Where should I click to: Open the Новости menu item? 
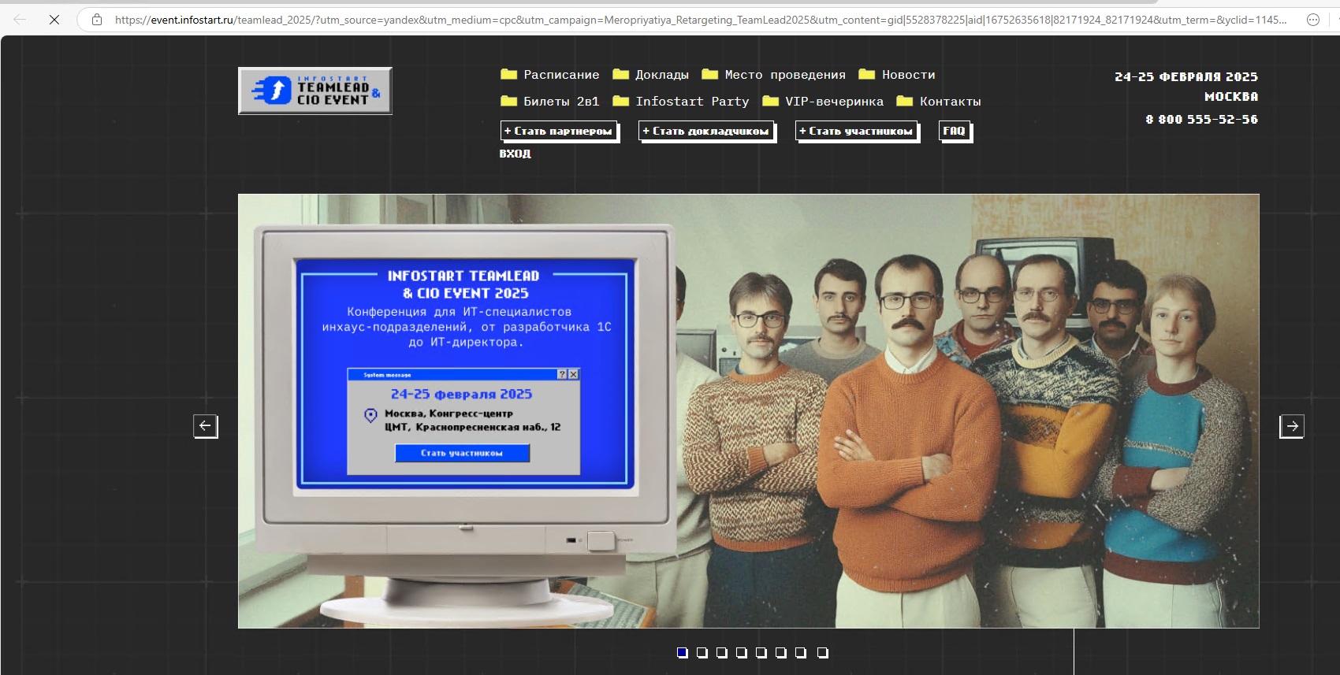pos(908,75)
